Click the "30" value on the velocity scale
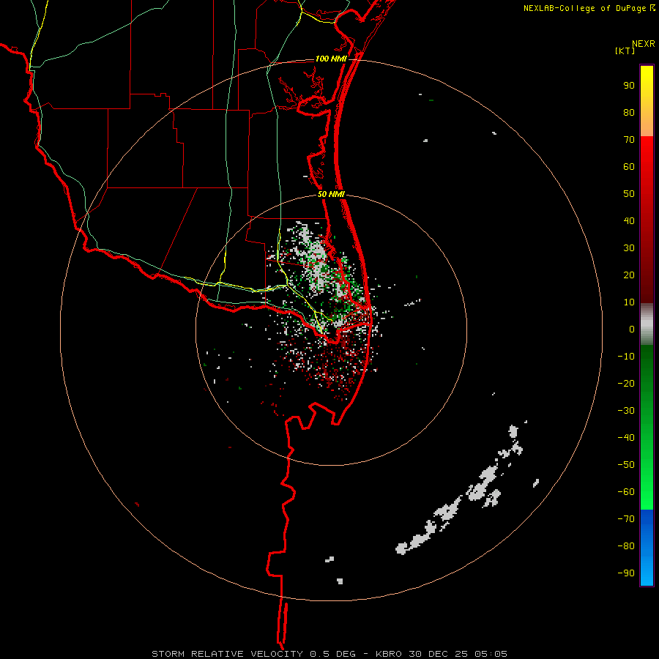The width and height of the screenshot is (659, 659). (x=629, y=248)
